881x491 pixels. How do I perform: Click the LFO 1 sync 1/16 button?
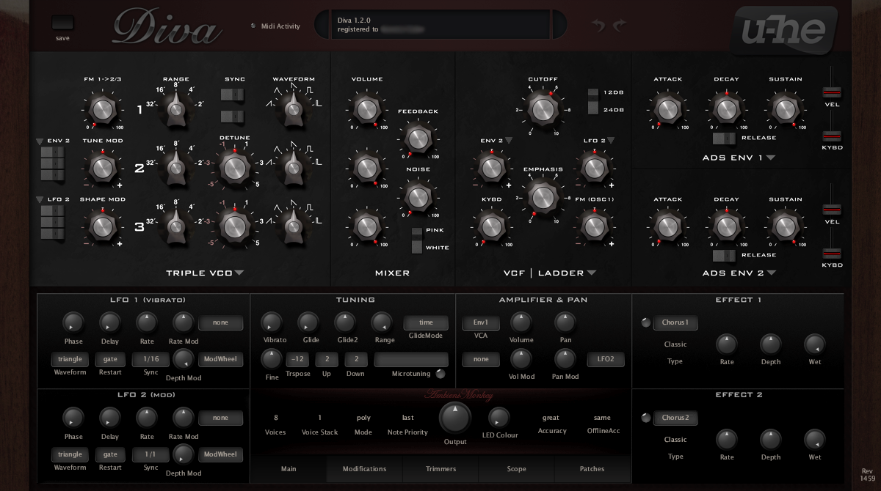click(151, 359)
